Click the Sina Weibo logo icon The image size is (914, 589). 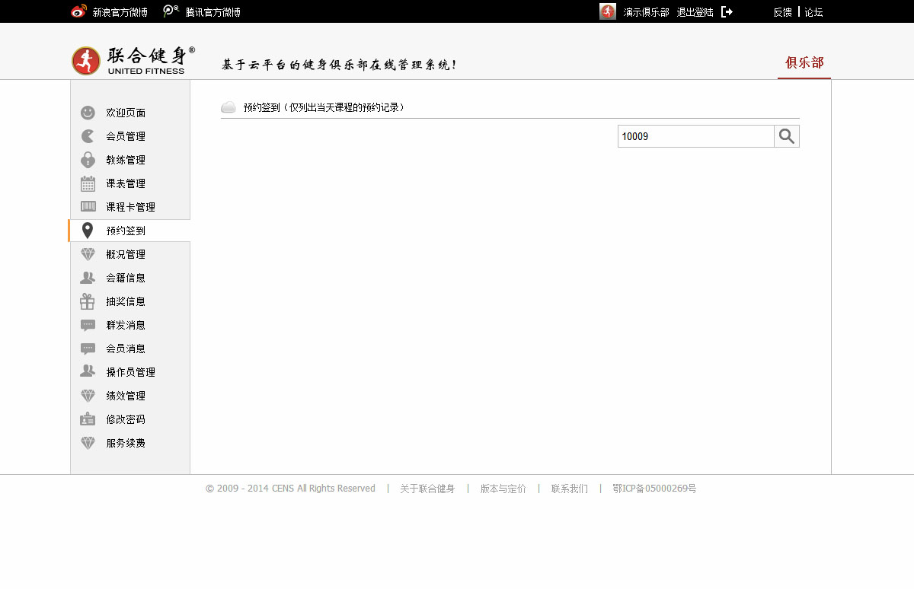(78, 11)
